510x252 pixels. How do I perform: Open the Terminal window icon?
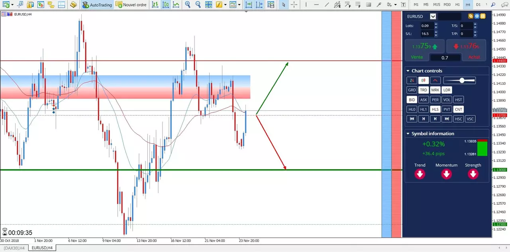pos(61,5)
